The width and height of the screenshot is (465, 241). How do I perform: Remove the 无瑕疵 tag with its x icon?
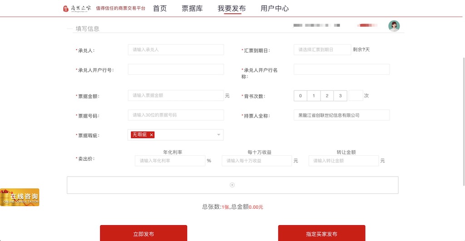click(152, 135)
